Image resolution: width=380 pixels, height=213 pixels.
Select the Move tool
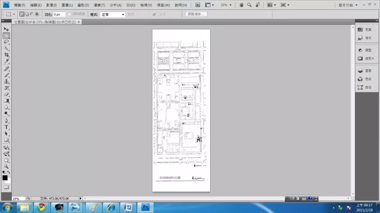pos(6,29)
